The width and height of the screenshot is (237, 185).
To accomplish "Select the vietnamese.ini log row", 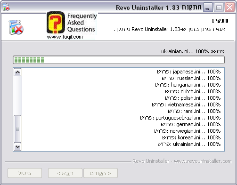I will click(186, 105).
